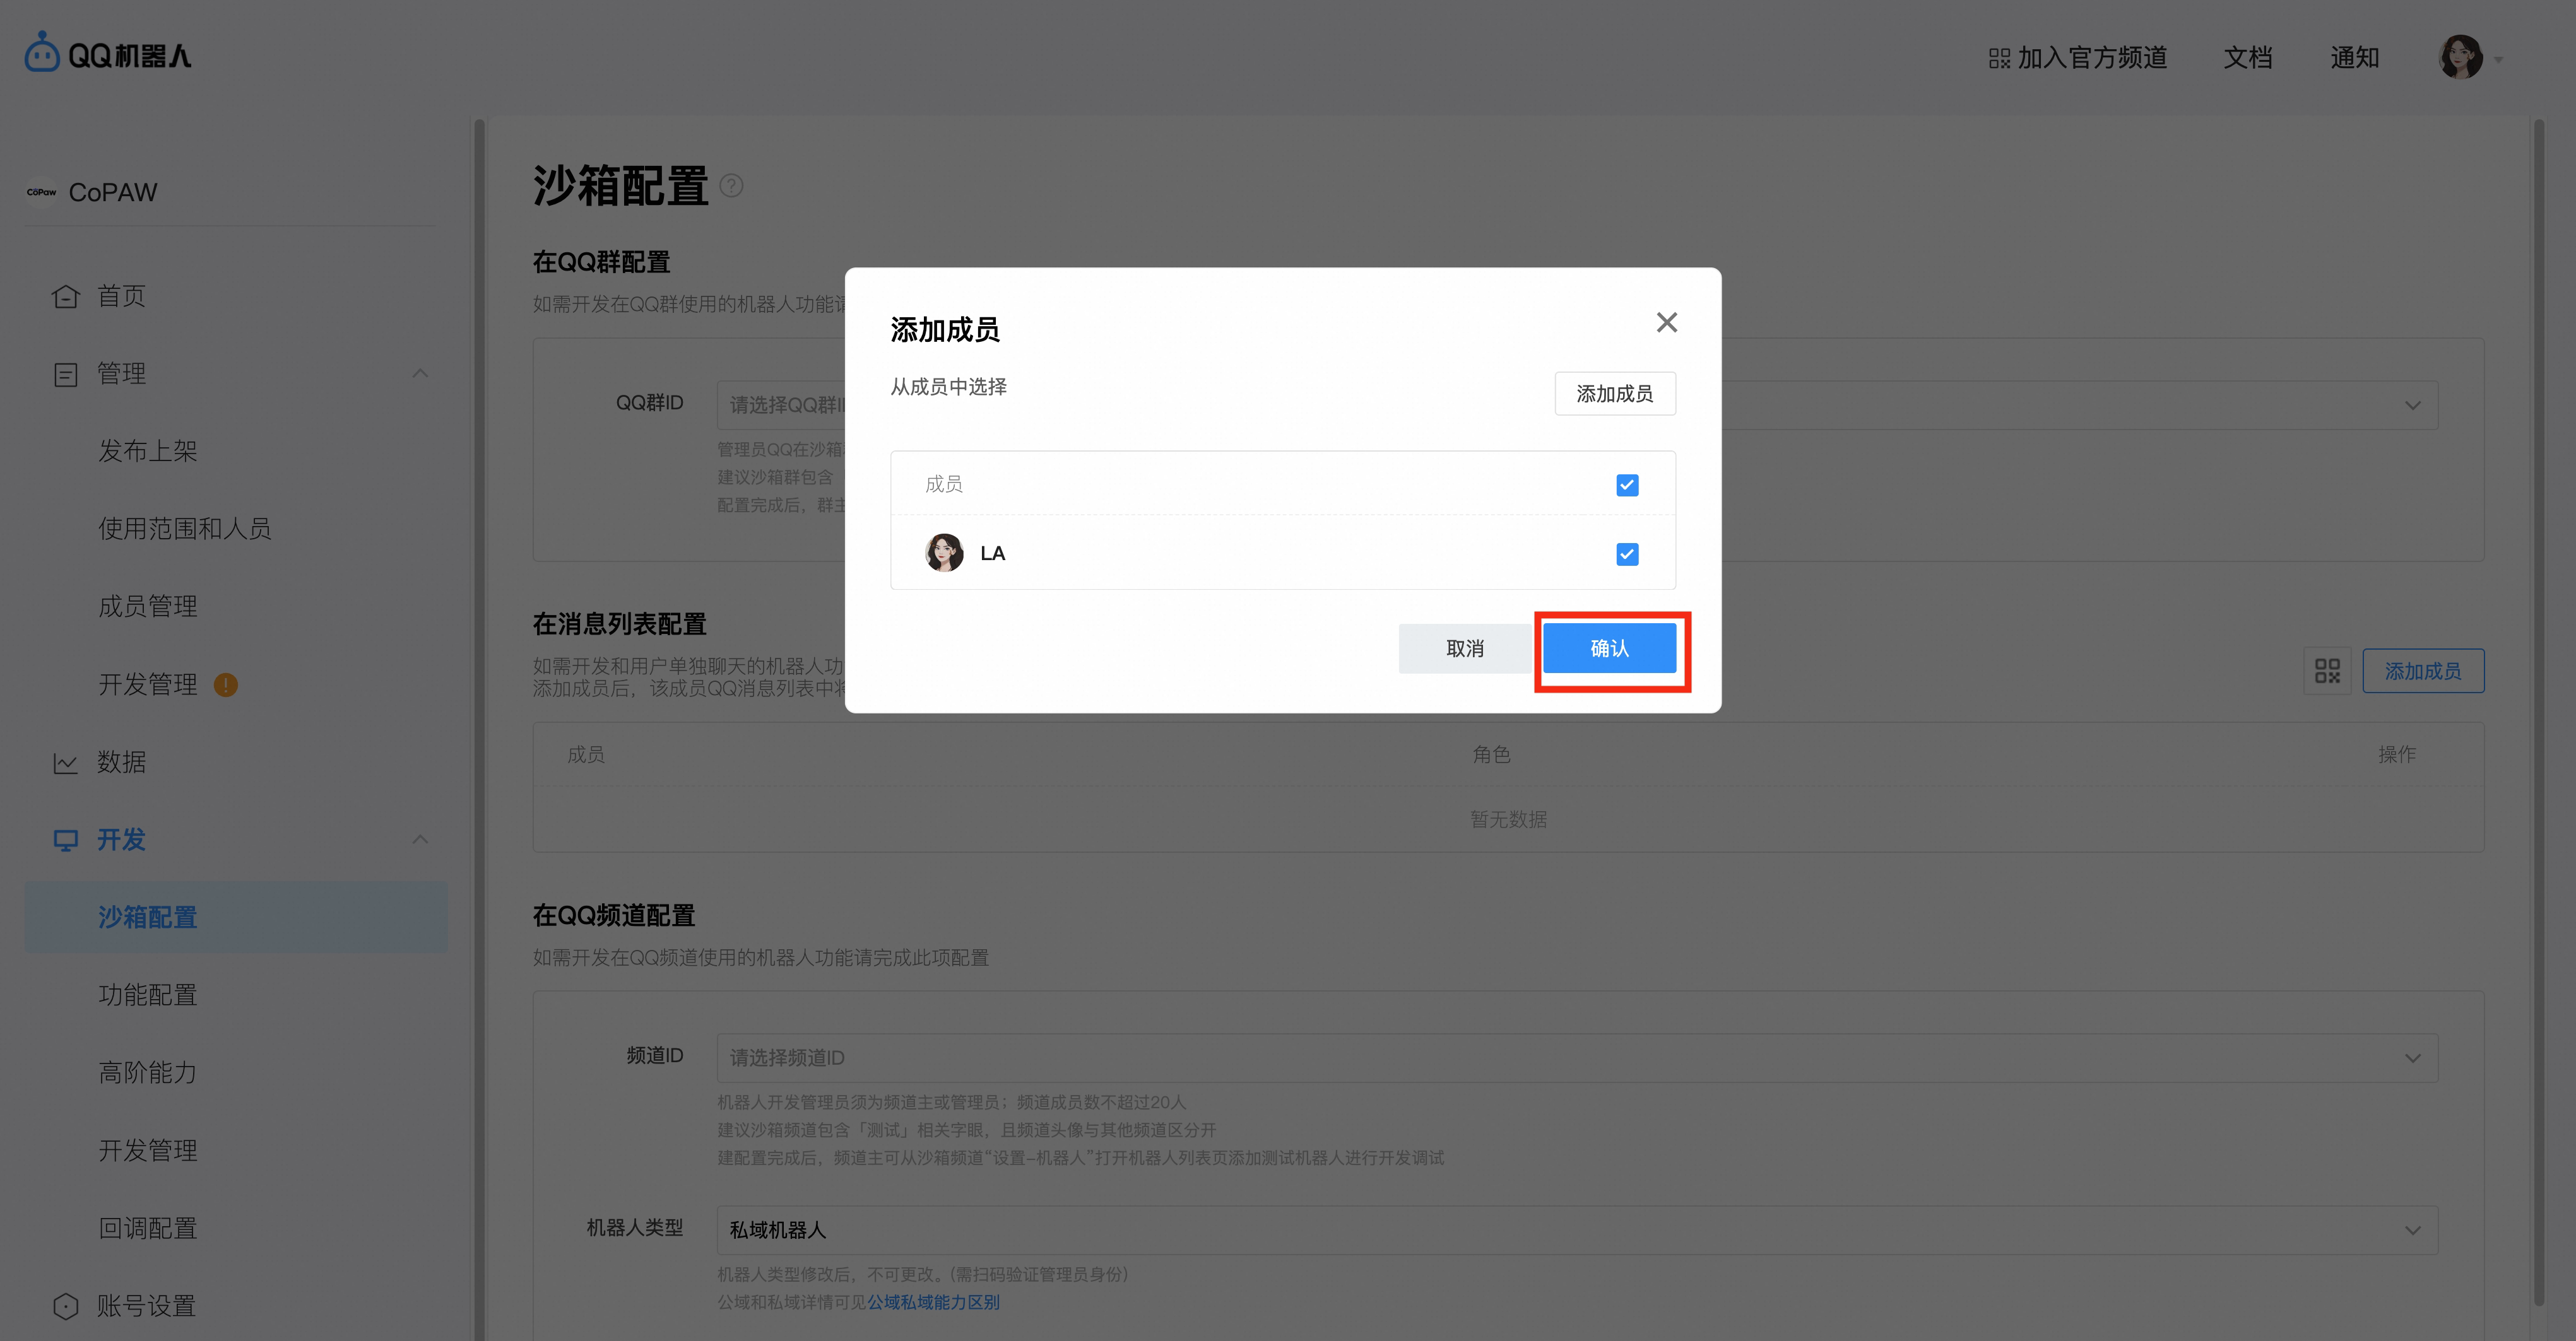Open 功能配置 in the sidebar
The width and height of the screenshot is (2576, 1341).
(148, 995)
